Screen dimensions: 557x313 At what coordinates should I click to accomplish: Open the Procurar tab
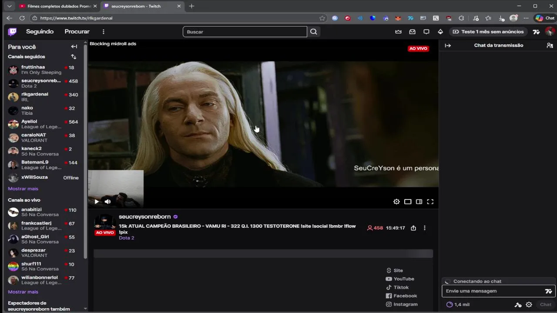coord(77,32)
